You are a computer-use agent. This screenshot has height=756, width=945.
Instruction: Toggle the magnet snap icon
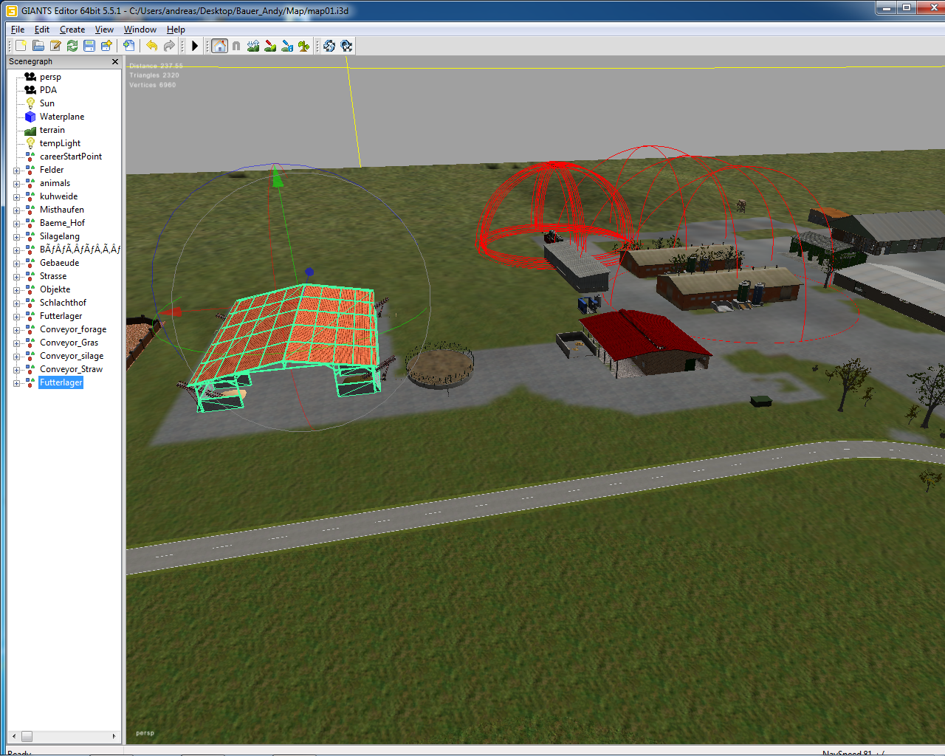click(236, 46)
